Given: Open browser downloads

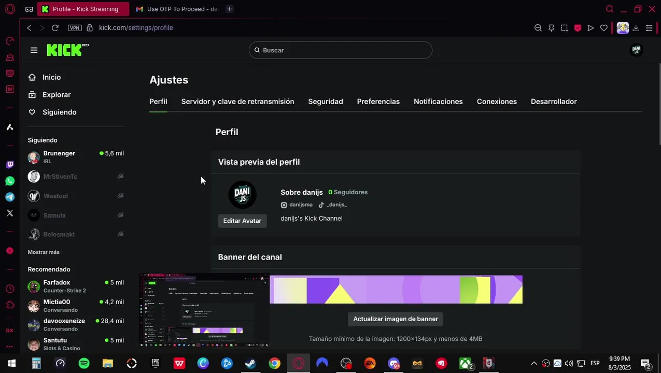Looking at the screenshot, I should click(636, 28).
